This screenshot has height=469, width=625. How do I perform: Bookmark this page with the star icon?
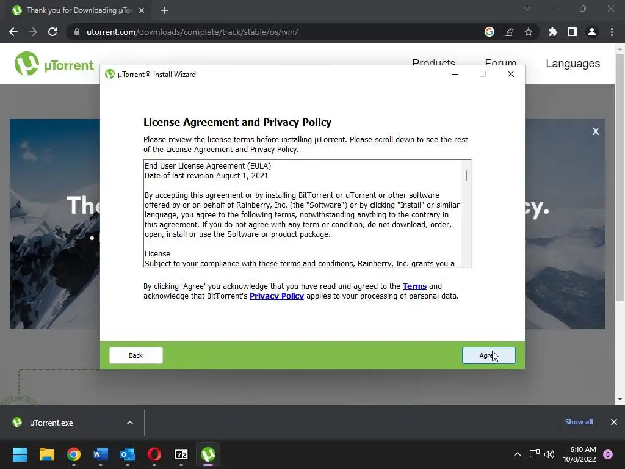pyautogui.click(x=529, y=32)
